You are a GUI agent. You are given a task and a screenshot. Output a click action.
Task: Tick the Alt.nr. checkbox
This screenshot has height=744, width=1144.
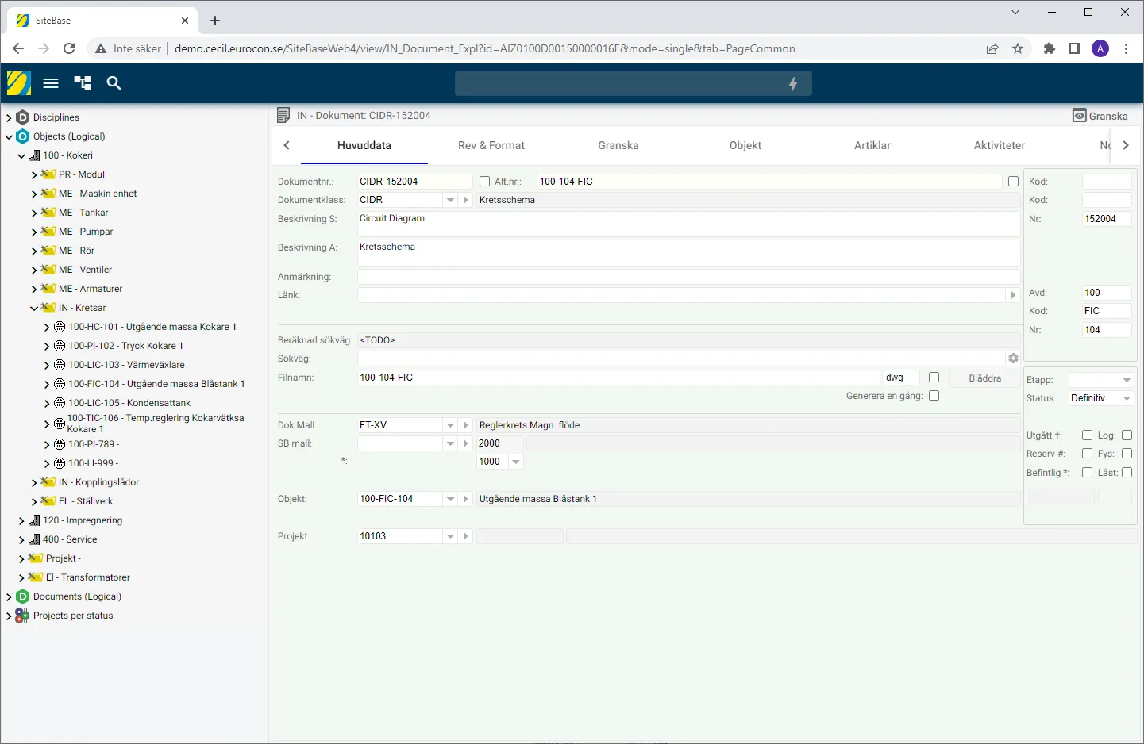coord(485,182)
